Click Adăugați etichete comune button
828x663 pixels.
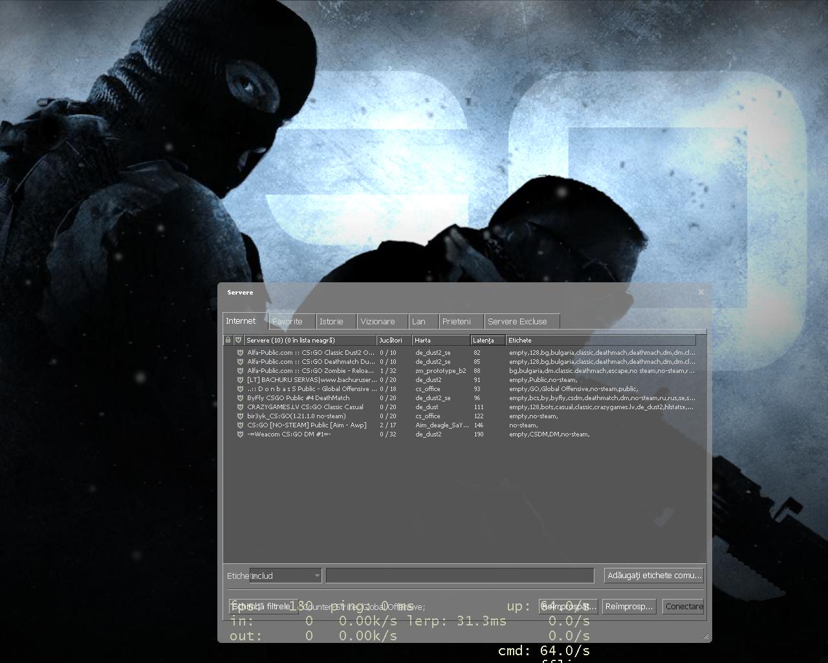[x=654, y=575]
